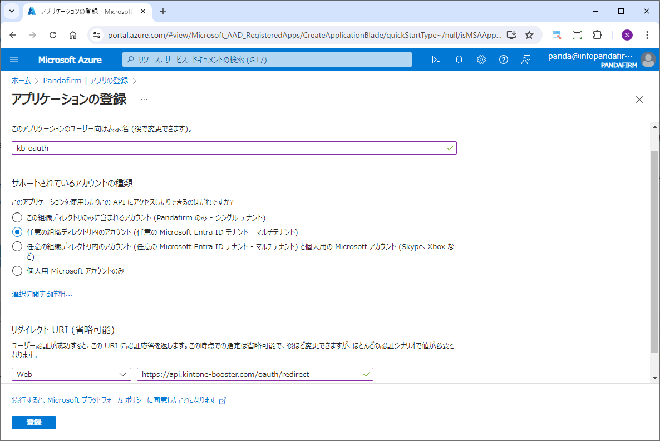Open the Azure Cloud Shell icon
Screen dimensions: 660x441
pos(437,60)
